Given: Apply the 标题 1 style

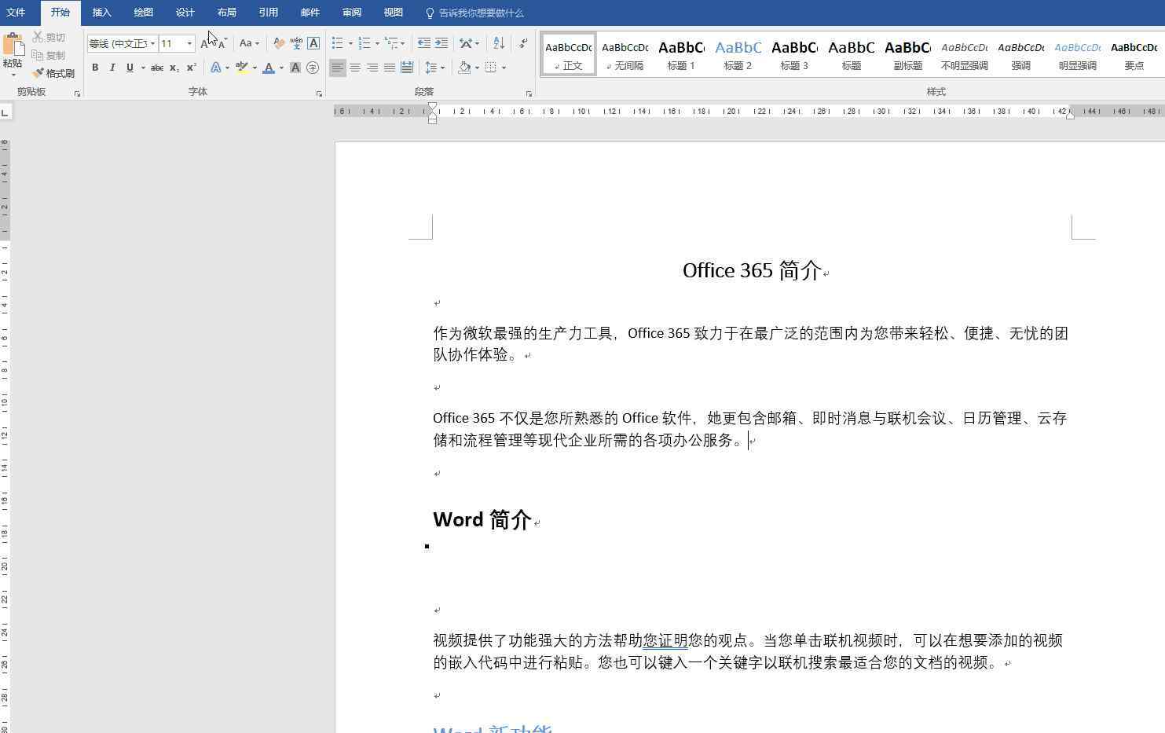Looking at the screenshot, I should click(681, 54).
